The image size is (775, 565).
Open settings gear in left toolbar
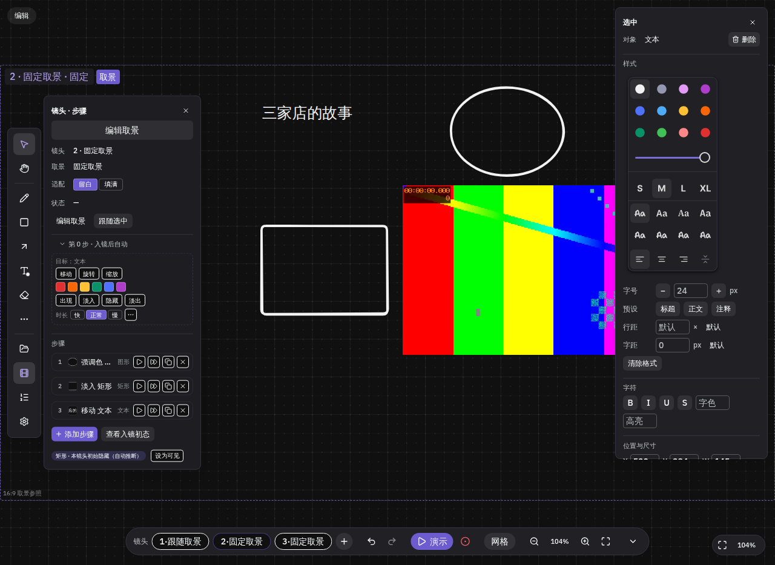coord(24,421)
